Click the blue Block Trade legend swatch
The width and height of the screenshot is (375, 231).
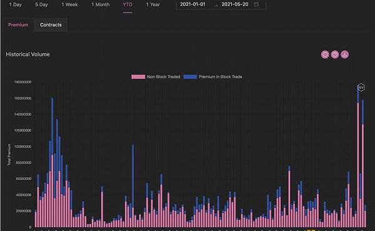pyautogui.click(x=190, y=76)
